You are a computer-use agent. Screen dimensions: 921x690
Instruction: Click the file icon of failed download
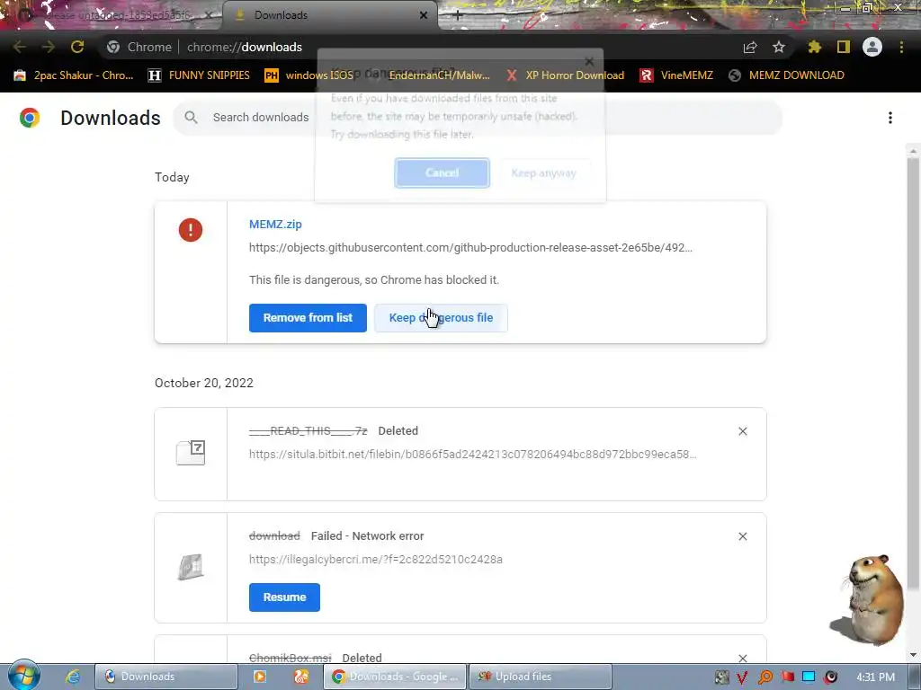click(x=191, y=567)
